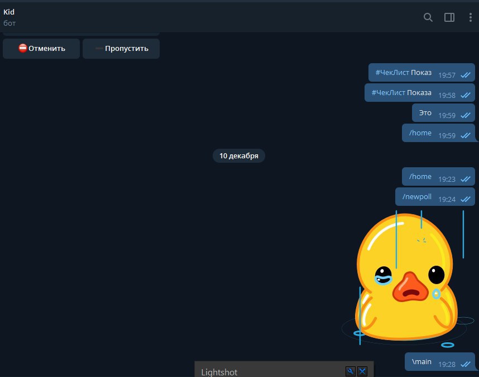This screenshot has width=479, height=377.
Task: Click the #ЧекЛист hashtag in the 19:58 message
Action: 388,93
